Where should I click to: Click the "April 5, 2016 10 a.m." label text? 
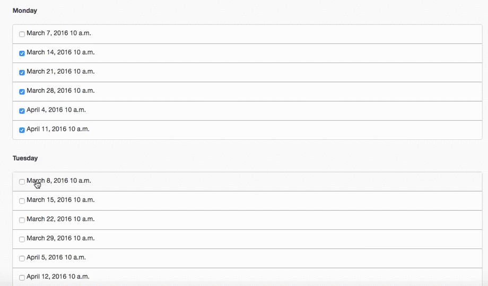click(x=56, y=257)
